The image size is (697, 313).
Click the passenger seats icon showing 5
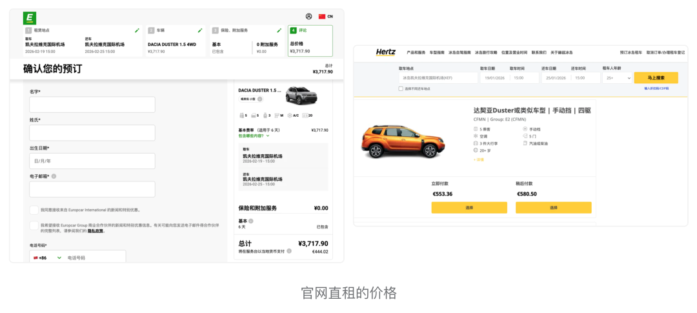(x=242, y=116)
